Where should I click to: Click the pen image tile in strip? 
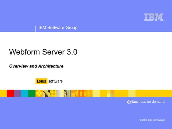tap(46, 93)
